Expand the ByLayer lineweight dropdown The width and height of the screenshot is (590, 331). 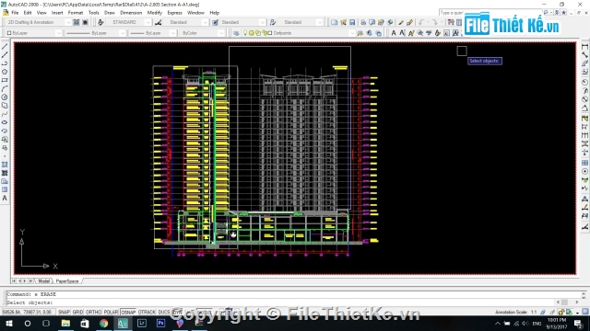tap(172, 33)
